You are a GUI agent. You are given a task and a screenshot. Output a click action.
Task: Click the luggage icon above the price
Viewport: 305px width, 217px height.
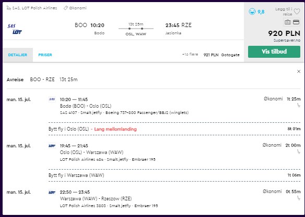[x=288, y=22]
